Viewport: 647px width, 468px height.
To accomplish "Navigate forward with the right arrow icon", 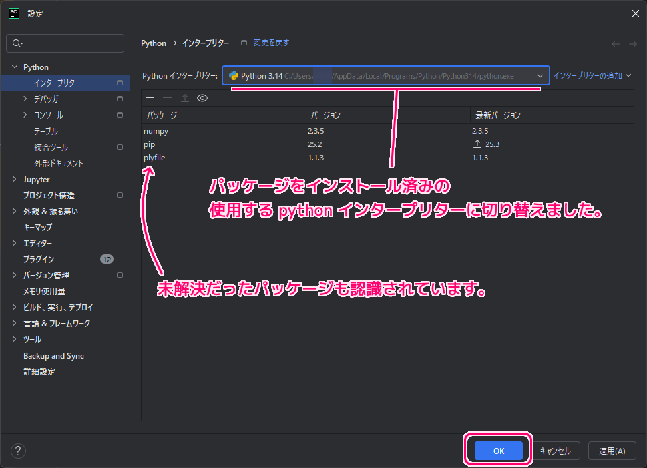I will pyautogui.click(x=632, y=43).
